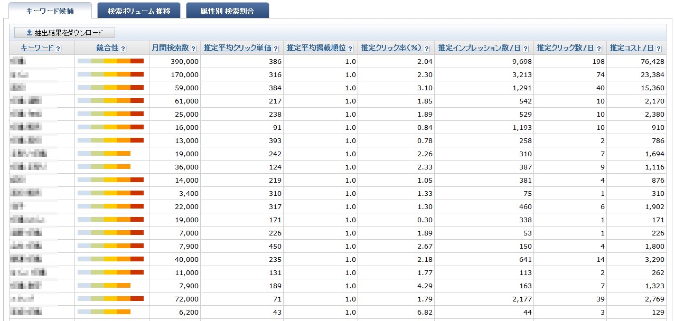
Task: Open help icon beside 推定コスト/日
Action: pyautogui.click(x=659, y=49)
